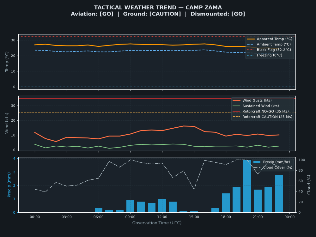316x237 pixels.
Task: Click the '100' tick on the cloud axis
Action: [x=302, y=160]
